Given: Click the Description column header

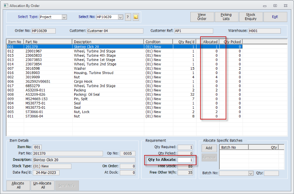Looking at the screenshot, I should pyautogui.click(x=108, y=42).
